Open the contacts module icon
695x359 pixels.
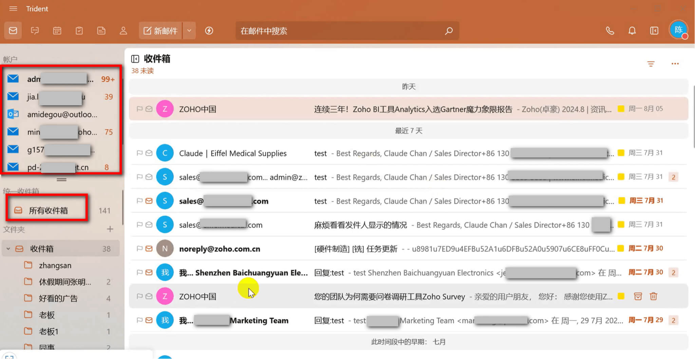pos(123,31)
